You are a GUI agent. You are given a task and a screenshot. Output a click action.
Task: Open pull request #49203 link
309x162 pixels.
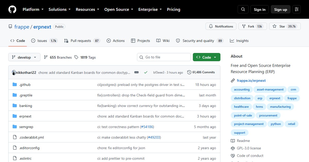pos(154,137)
